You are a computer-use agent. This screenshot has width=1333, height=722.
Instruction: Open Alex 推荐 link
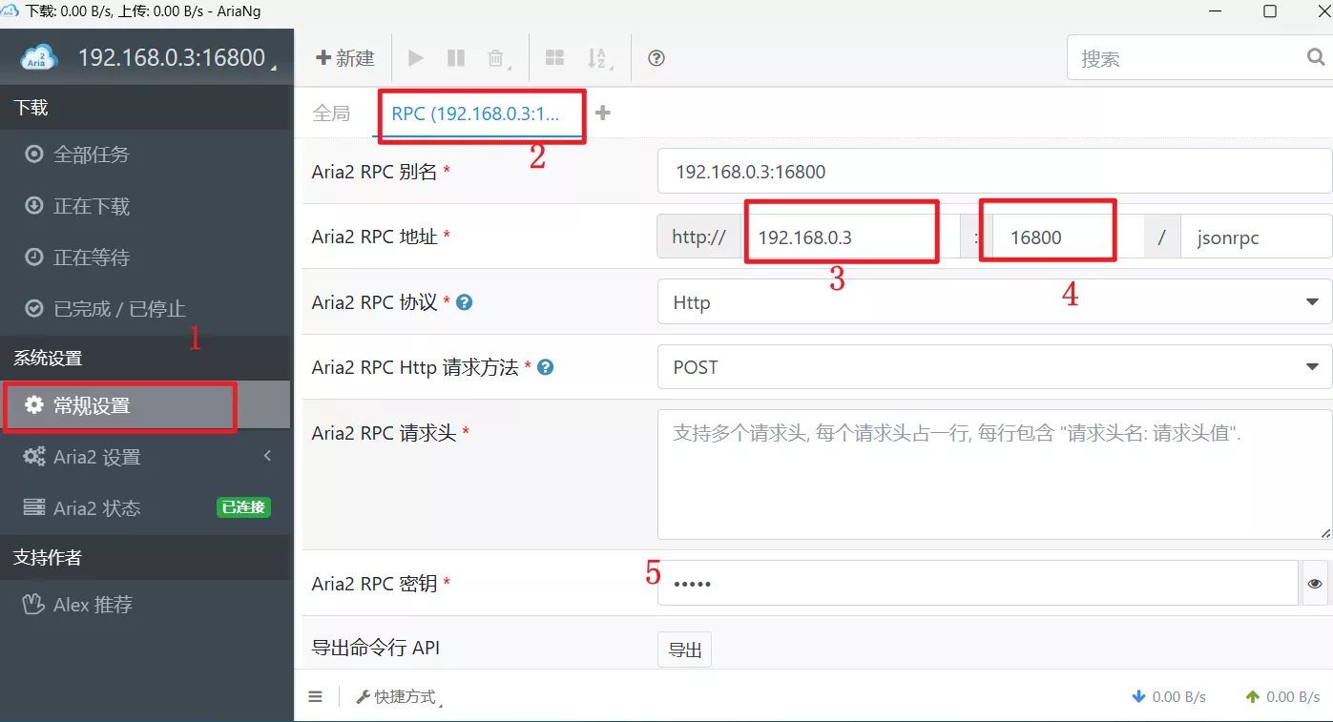click(x=145, y=605)
